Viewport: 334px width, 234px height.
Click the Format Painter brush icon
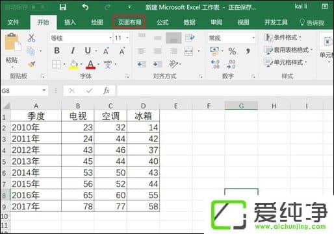(x=32, y=64)
